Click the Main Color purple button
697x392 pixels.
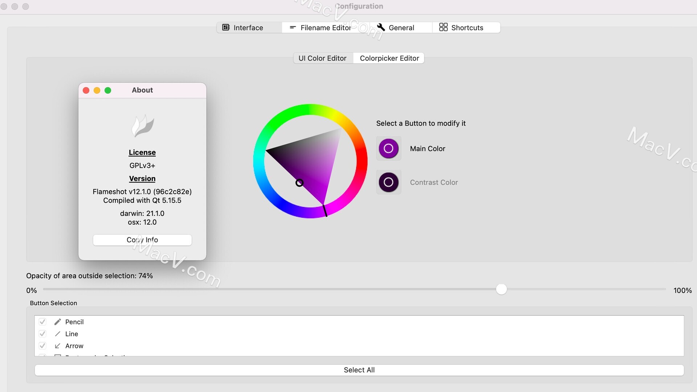point(388,148)
